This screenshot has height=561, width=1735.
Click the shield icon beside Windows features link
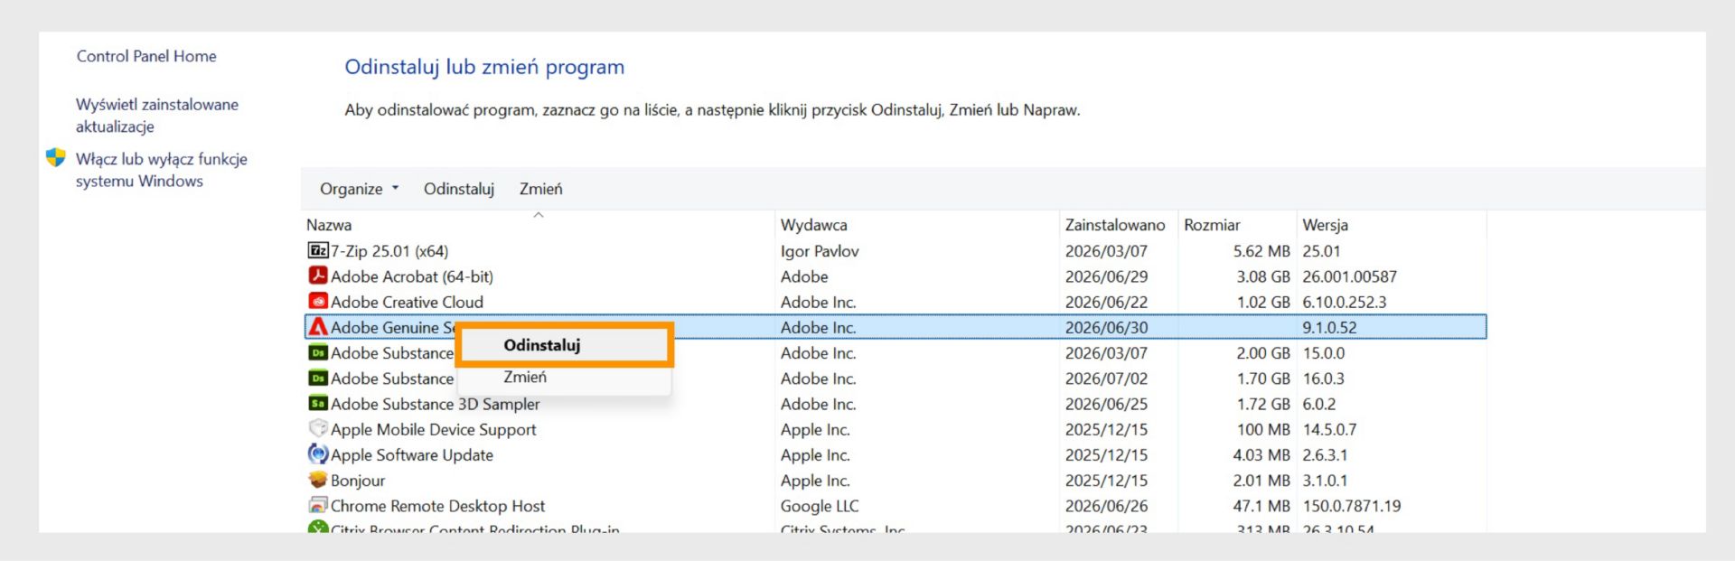(x=56, y=158)
